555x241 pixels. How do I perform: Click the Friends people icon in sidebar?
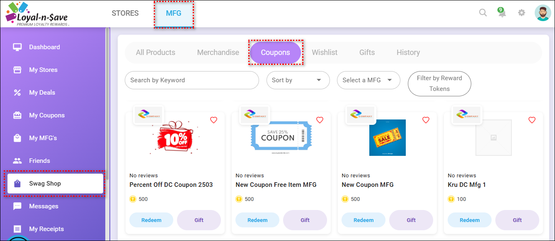coord(17,161)
